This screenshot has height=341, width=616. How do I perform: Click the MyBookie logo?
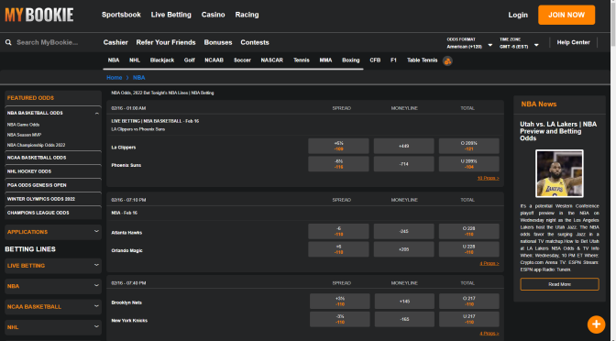pyautogui.click(x=38, y=16)
